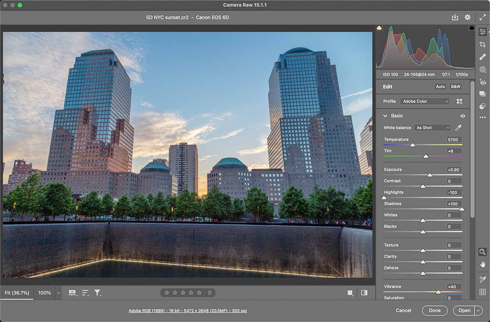The image size is (490, 322).
Task: Select the Masking tool
Action: (x=482, y=69)
